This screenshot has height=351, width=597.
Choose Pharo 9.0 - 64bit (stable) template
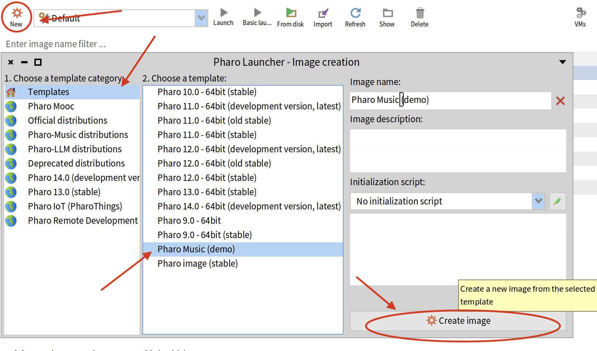(243, 235)
